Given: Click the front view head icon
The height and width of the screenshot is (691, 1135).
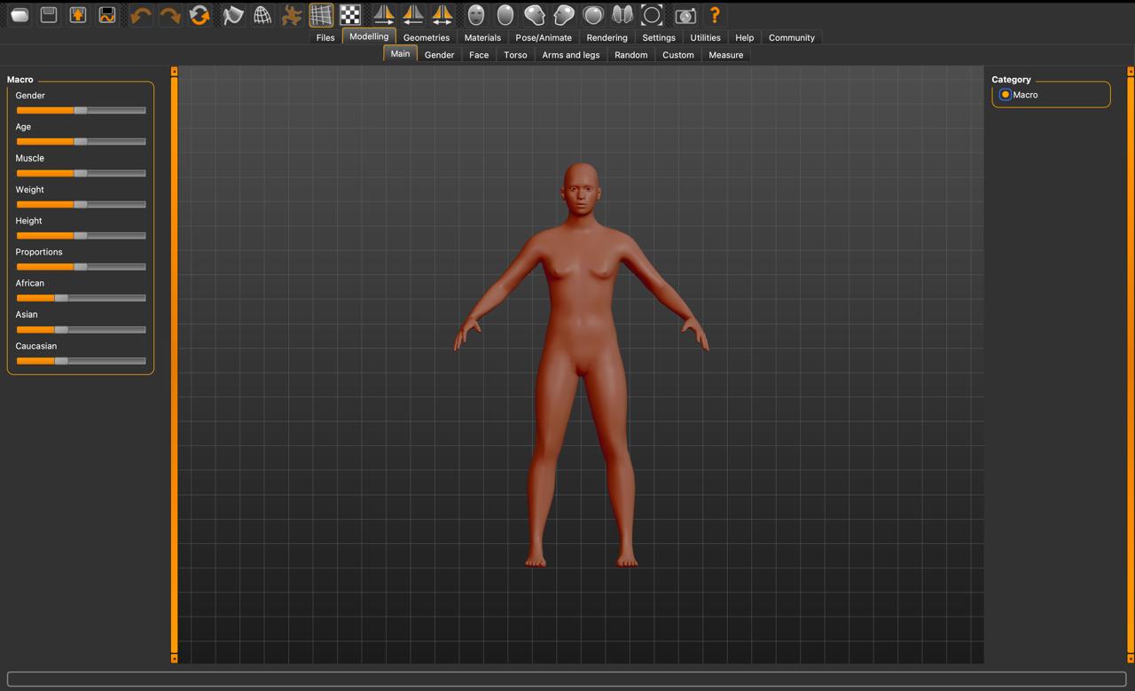Looking at the screenshot, I should (x=476, y=15).
